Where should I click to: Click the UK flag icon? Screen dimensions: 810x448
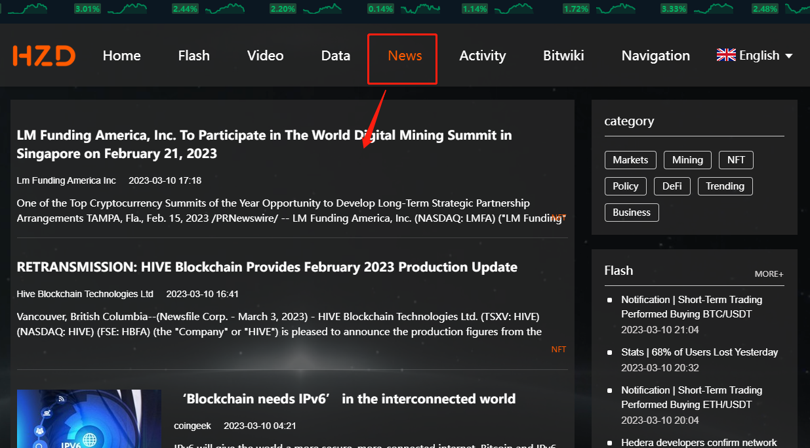coord(726,55)
